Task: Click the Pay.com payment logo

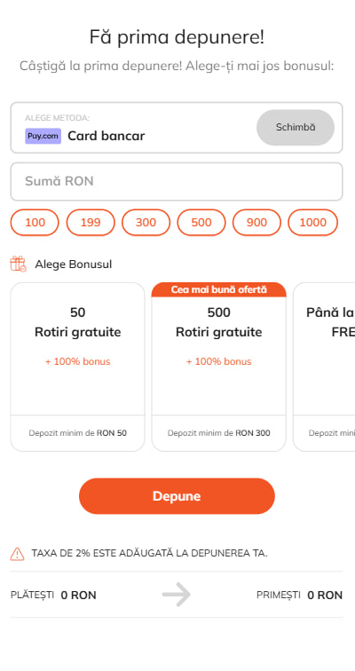Action: click(43, 136)
